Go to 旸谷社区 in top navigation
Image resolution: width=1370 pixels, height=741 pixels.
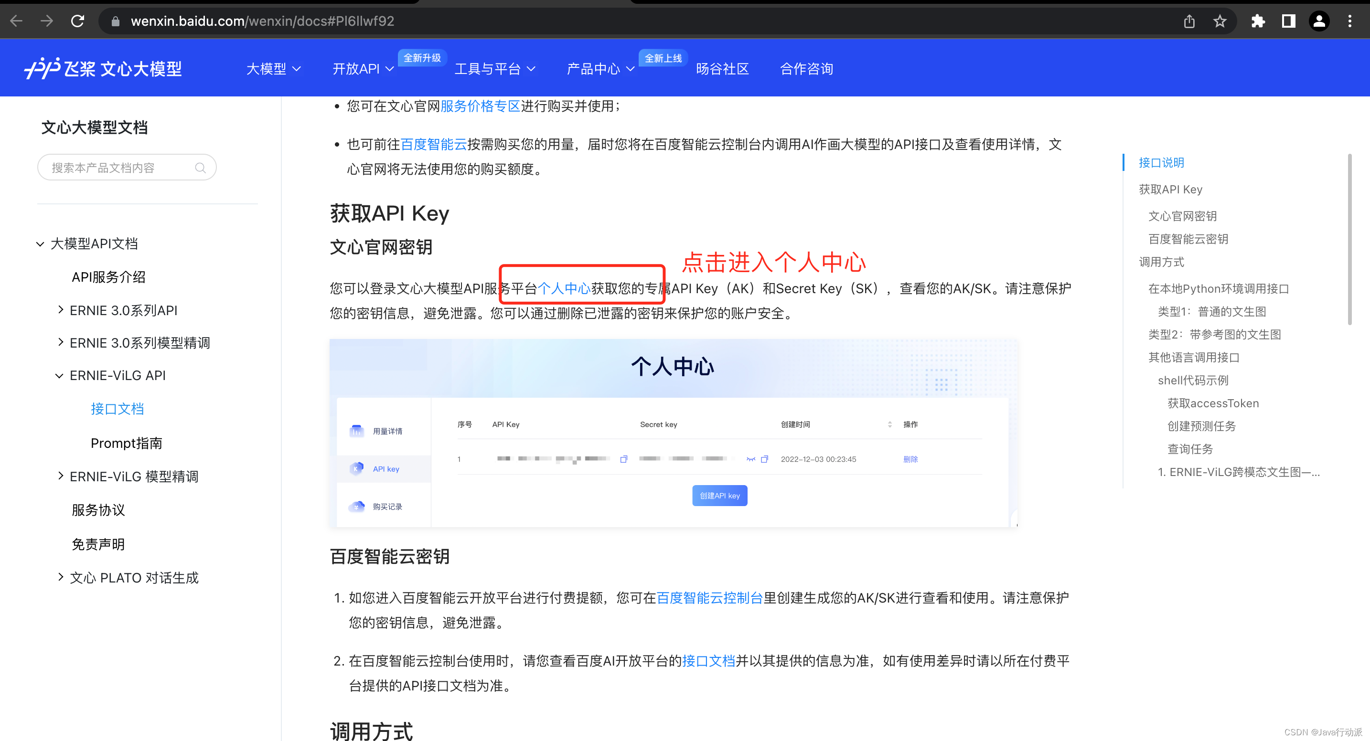click(x=722, y=69)
